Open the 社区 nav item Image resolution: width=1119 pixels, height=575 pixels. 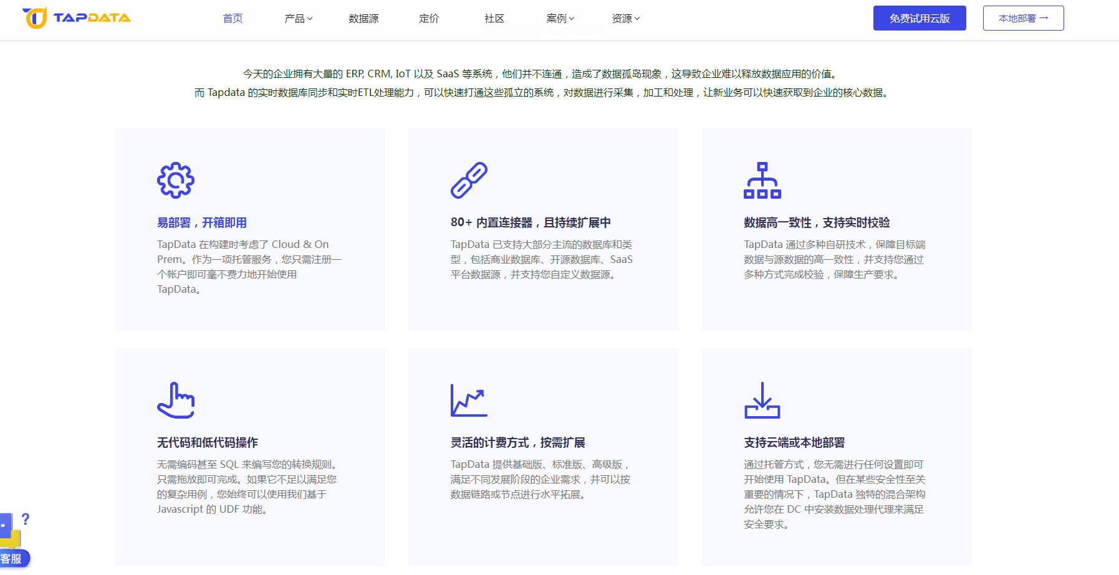coord(495,19)
